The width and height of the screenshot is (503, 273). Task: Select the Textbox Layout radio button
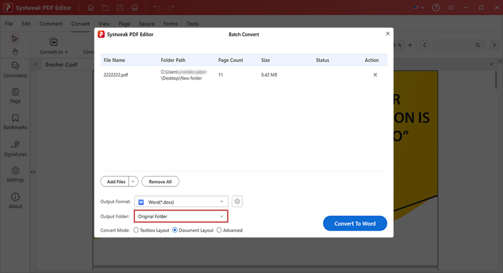pyautogui.click(x=136, y=230)
